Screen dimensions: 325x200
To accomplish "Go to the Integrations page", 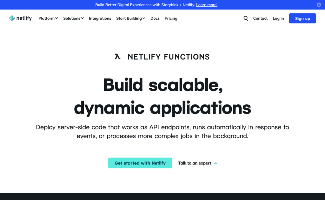I will pyautogui.click(x=100, y=18).
